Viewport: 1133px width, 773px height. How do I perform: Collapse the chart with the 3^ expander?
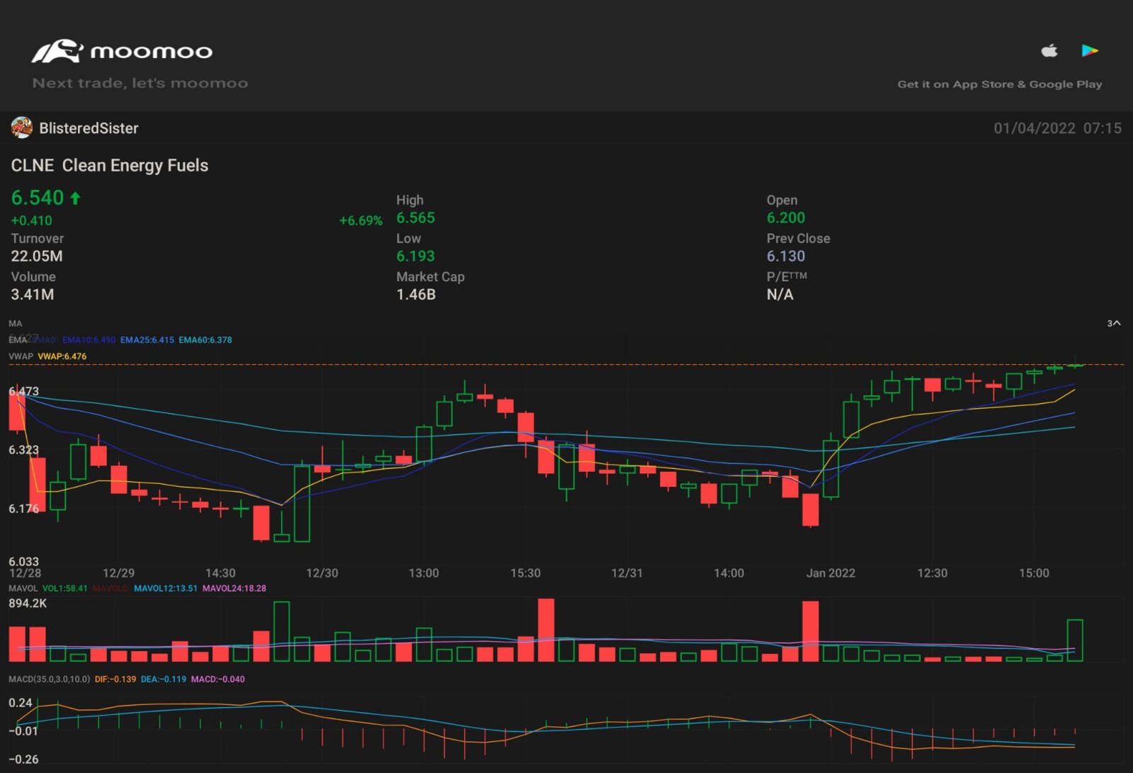pos(1114,323)
